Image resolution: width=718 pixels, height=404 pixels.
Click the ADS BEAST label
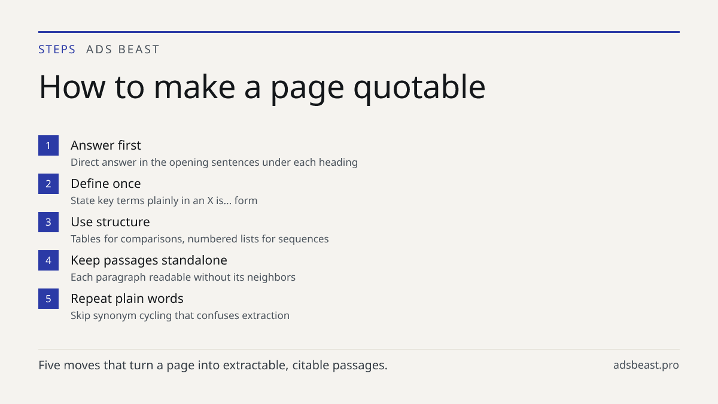(x=123, y=50)
